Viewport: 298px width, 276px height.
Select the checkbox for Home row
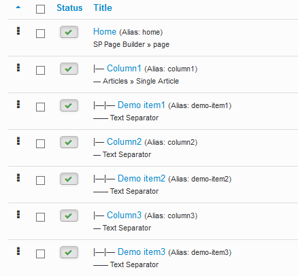pyautogui.click(x=40, y=34)
